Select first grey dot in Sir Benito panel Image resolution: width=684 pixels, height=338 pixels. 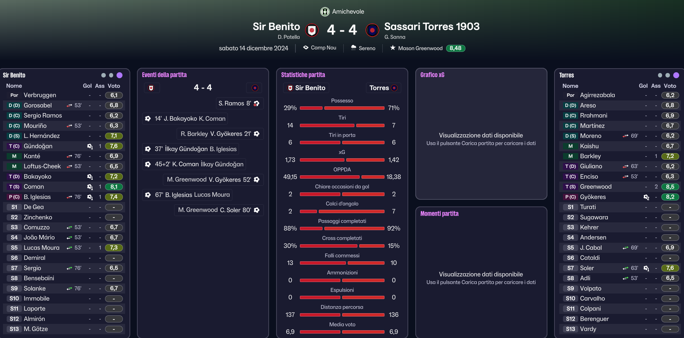coord(104,75)
